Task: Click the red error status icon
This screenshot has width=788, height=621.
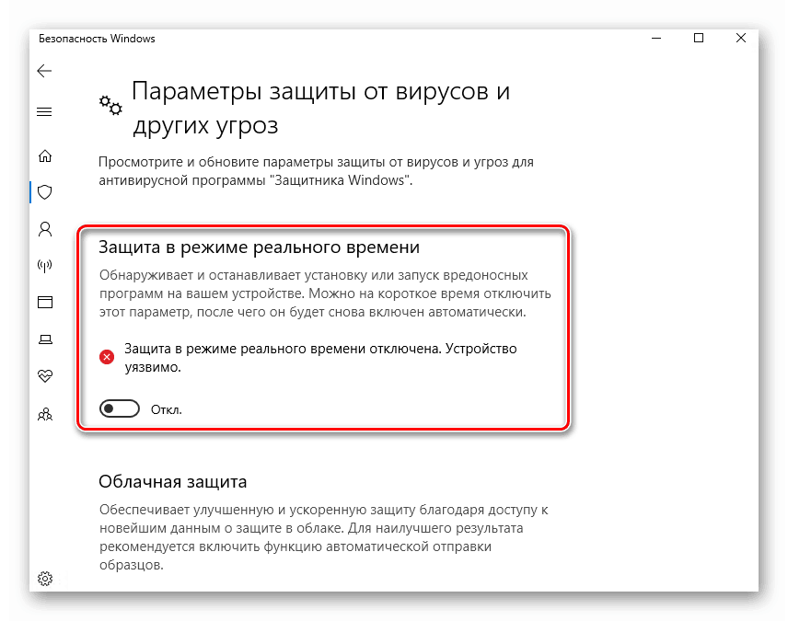Action: (107, 357)
